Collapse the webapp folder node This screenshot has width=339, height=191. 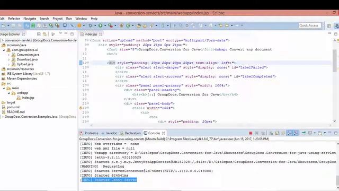tap(9, 93)
